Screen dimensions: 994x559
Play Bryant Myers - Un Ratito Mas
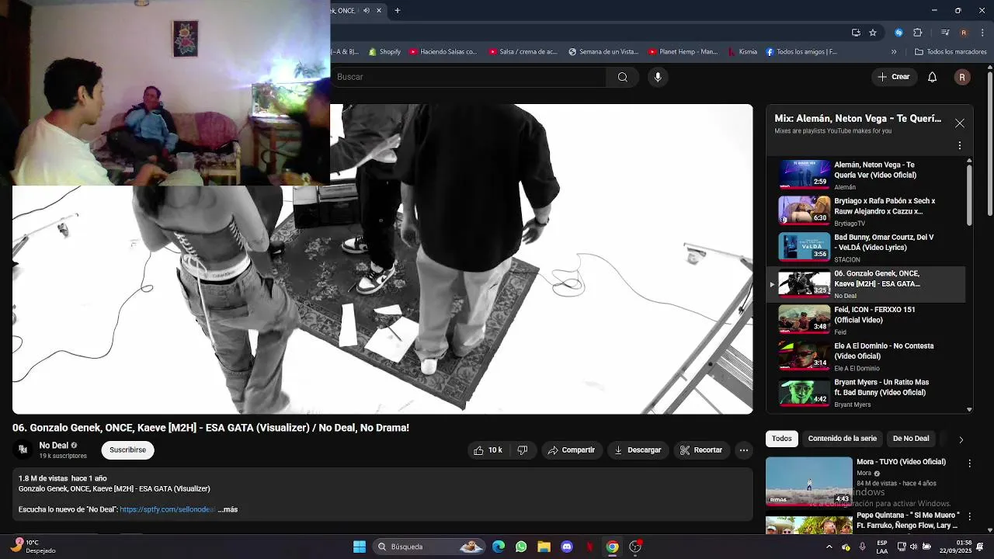[865, 393]
